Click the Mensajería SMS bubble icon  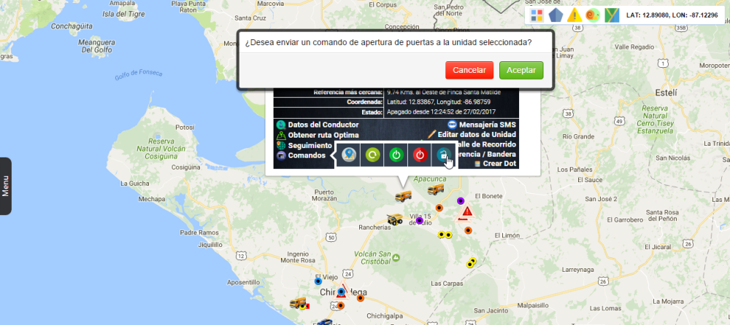[453, 125]
